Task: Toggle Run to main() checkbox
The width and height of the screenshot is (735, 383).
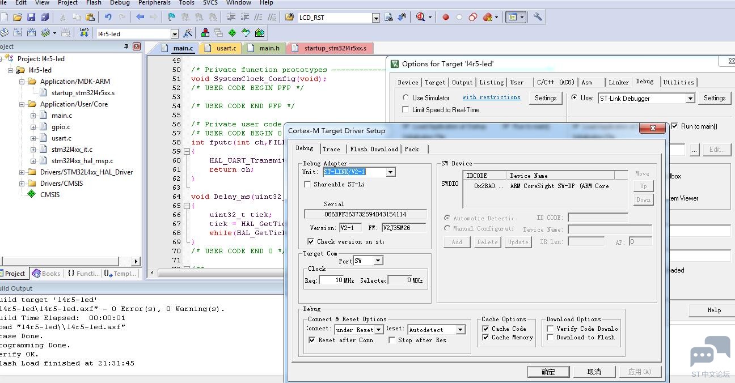Action: [674, 126]
